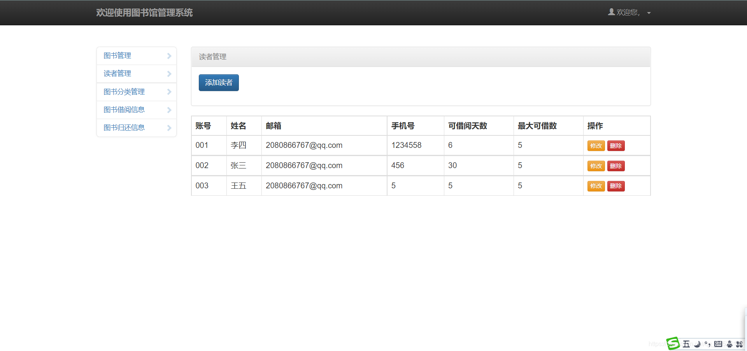
Task: Expand chevron next to 图书管理
Action: tap(169, 56)
